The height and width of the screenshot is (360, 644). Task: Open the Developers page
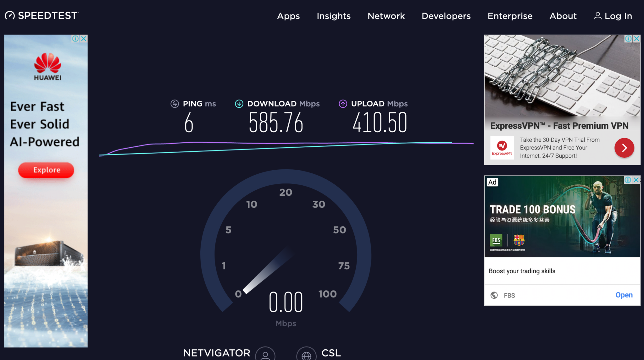446,16
